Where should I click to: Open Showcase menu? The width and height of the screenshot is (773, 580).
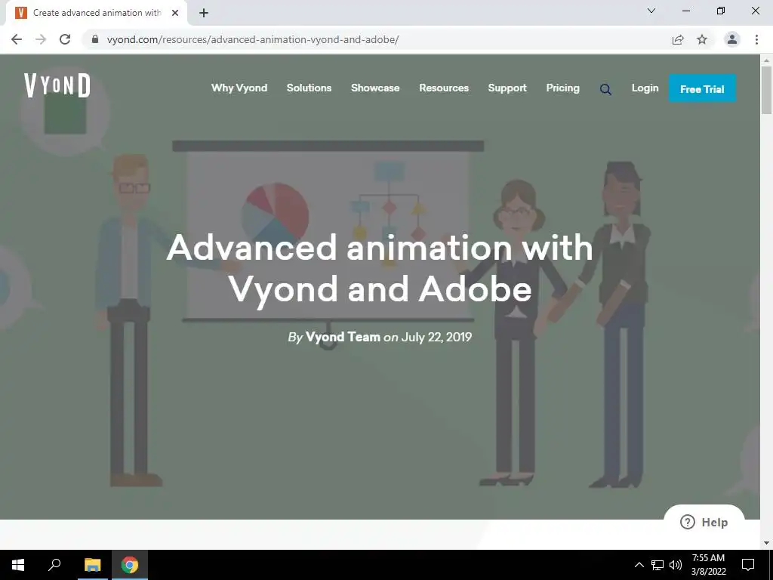375,88
